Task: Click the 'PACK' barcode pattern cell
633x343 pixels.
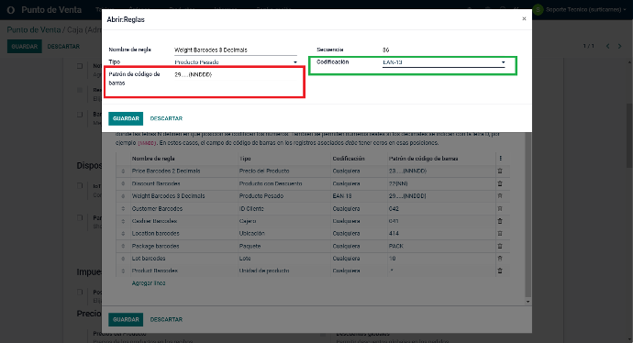Action: click(396, 246)
